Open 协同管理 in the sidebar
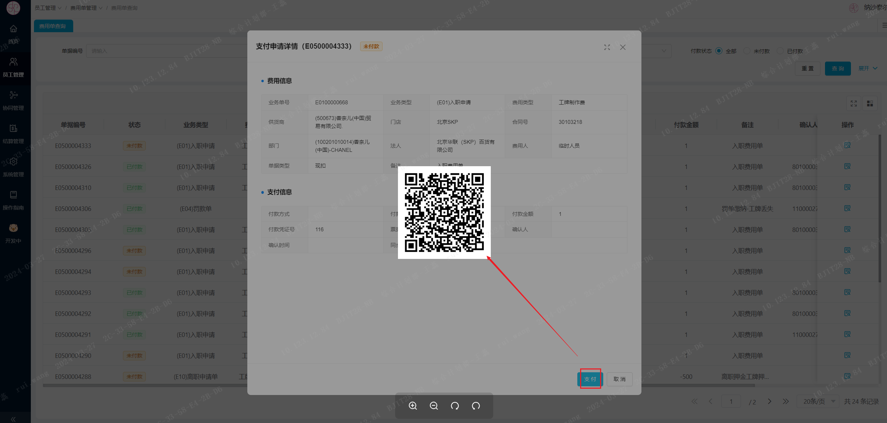The width and height of the screenshot is (887, 423). tap(13, 101)
